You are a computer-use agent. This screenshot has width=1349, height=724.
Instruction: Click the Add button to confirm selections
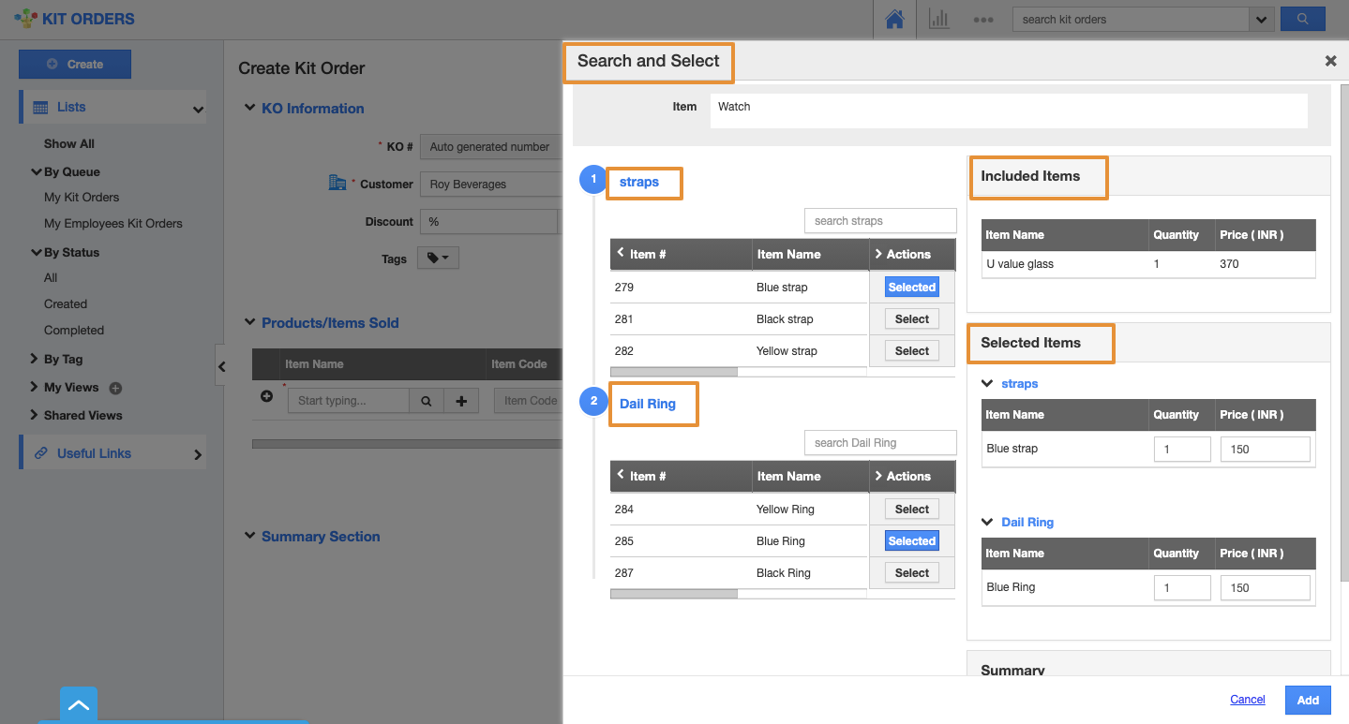[1308, 700]
